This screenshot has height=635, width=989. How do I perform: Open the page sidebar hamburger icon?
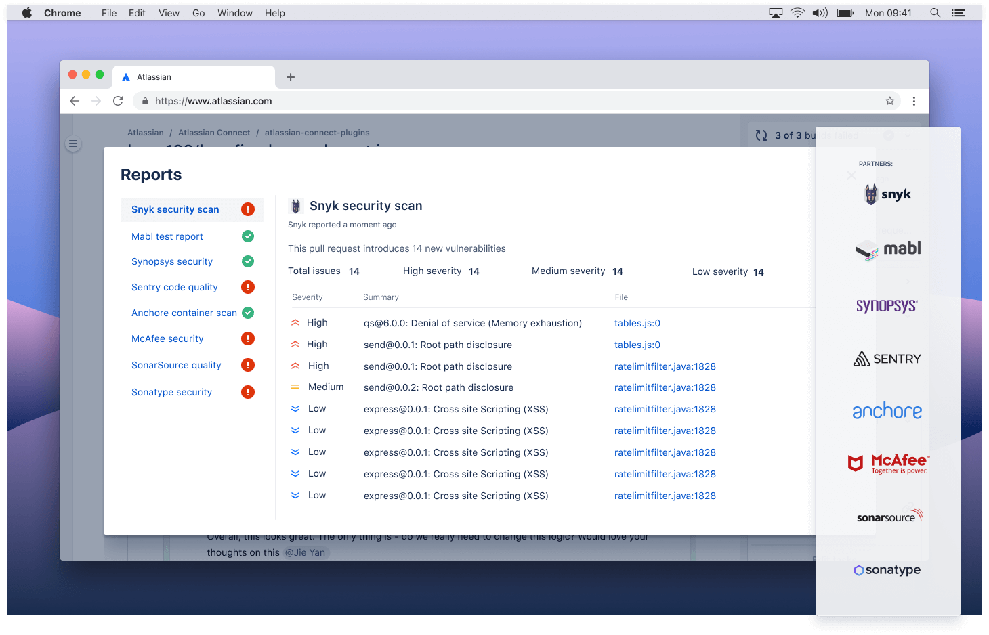(72, 144)
